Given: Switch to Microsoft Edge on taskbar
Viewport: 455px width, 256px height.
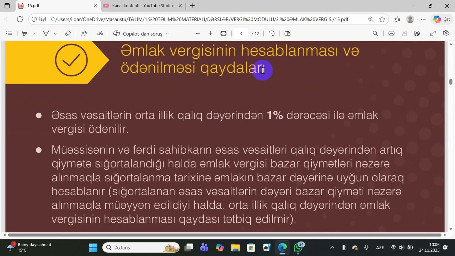Looking at the screenshot, I should click(x=283, y=247).
